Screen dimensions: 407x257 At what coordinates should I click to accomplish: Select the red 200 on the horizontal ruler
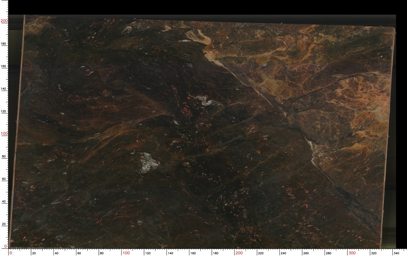tap(239, 253)
